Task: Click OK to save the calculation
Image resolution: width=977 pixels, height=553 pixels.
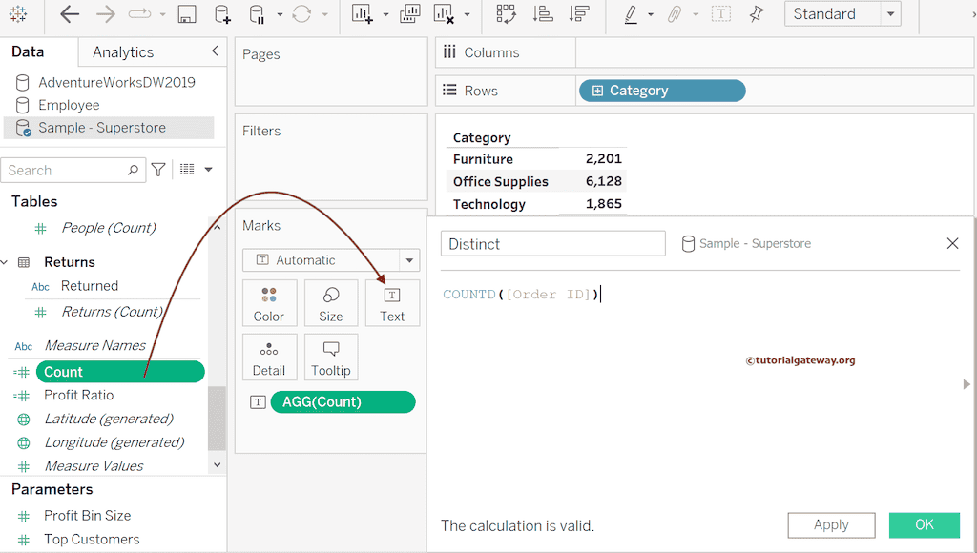Action: point(924,524)
